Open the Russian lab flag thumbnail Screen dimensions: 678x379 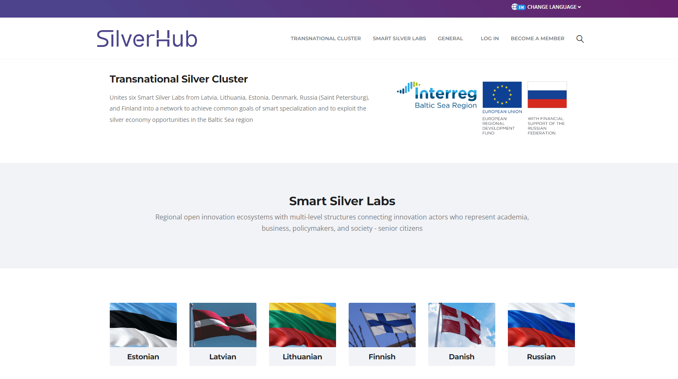[x=541, y=325]
